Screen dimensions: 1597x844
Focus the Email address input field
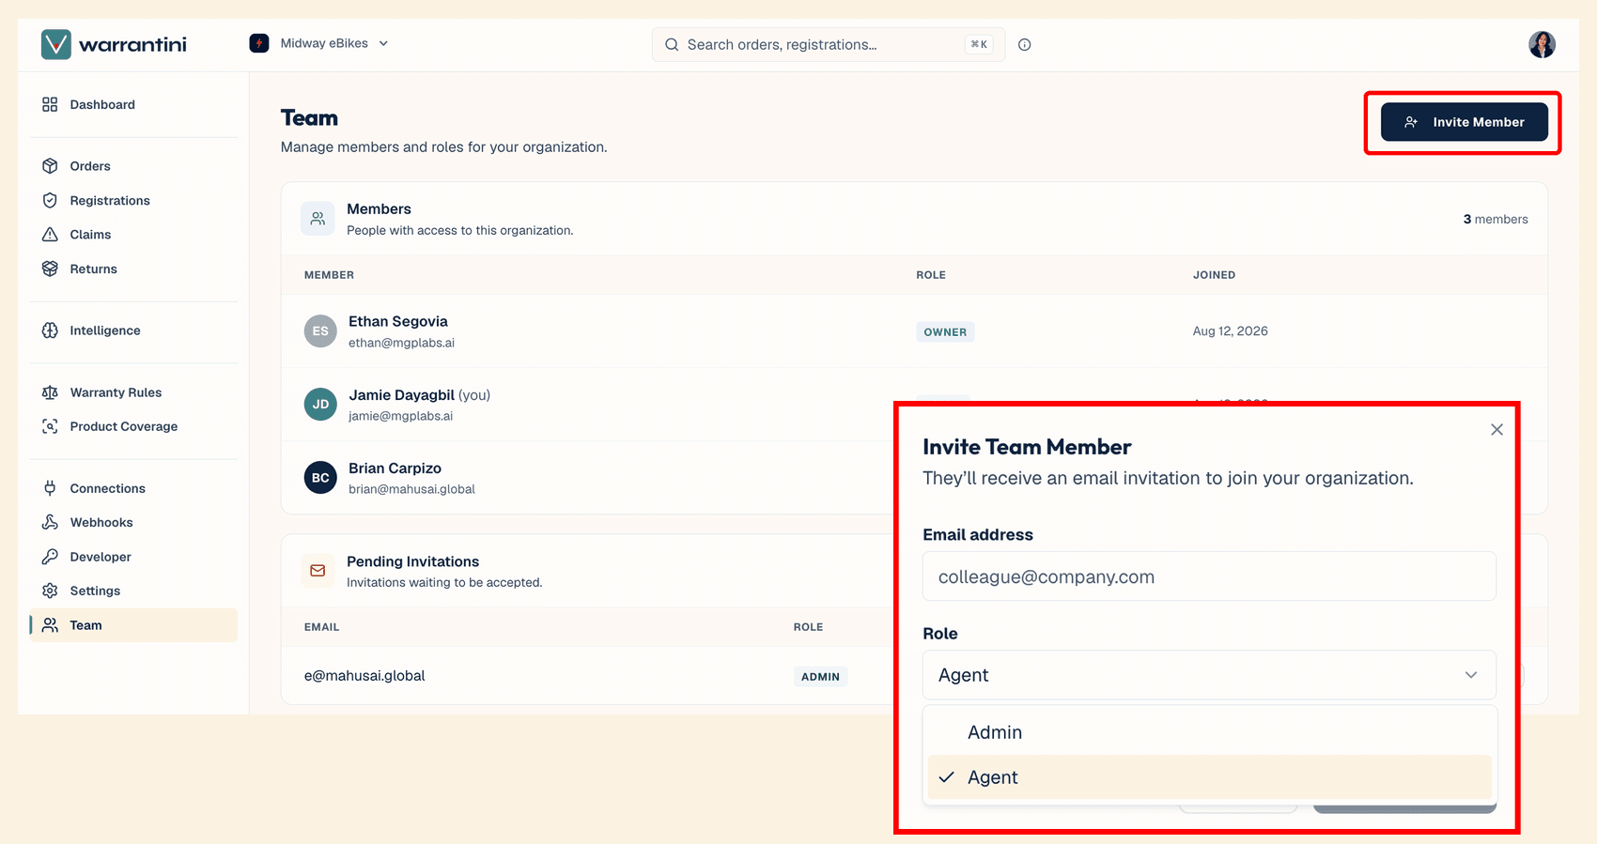(x=1209, y=576)
